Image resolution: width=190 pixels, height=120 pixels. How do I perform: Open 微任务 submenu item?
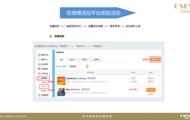[x=44, y=91]
